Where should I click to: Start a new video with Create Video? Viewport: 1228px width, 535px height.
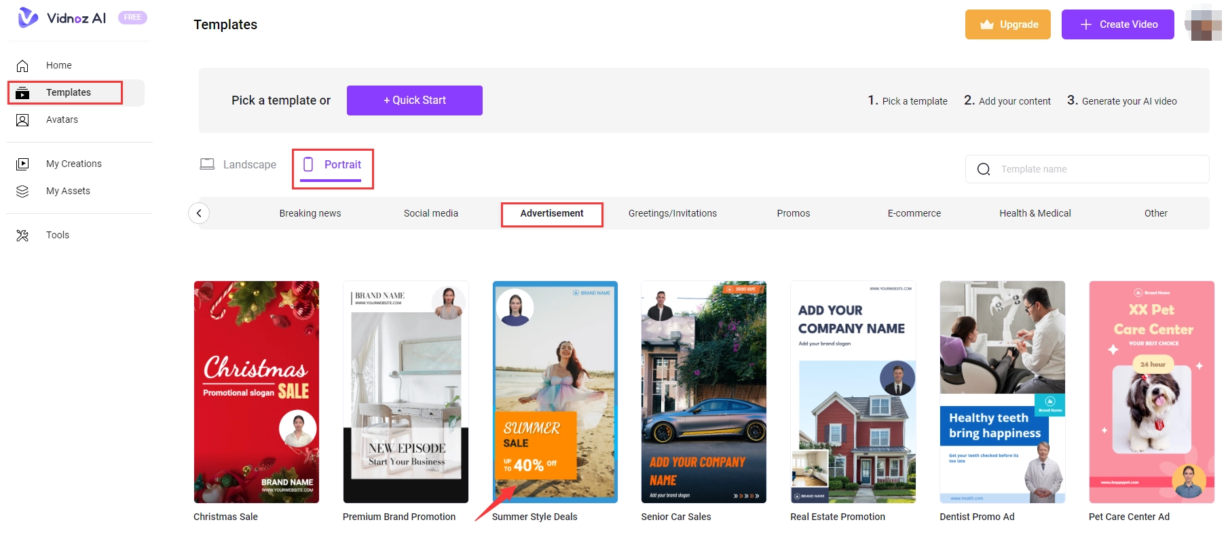pos(1117,24)
